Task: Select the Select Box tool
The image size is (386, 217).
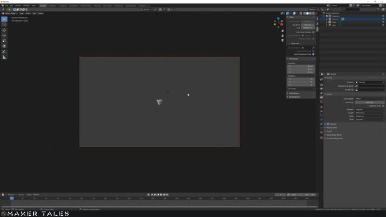Action: 4,19
